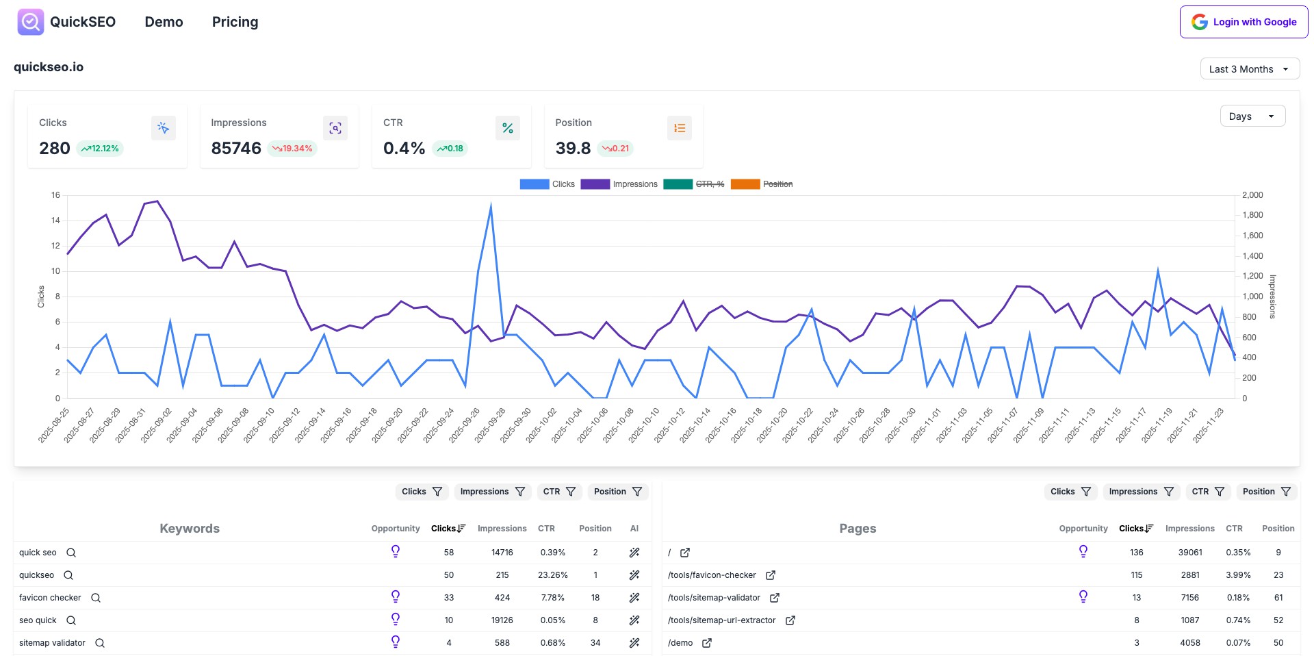The image size is (1314, 656).
Task: Toggle Impressions series in chart legend
Action: 619,184
